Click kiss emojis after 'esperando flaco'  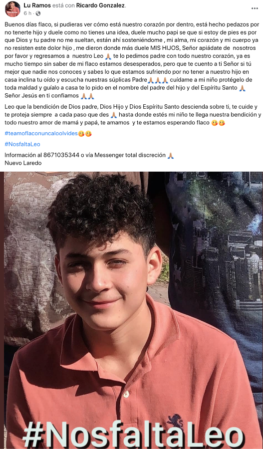pyautogui.click(x=218, y=123)
